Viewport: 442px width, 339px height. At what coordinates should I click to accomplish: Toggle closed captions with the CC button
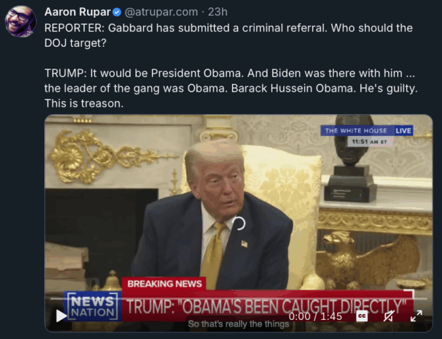pyautogui.click(x=362, y=316)
